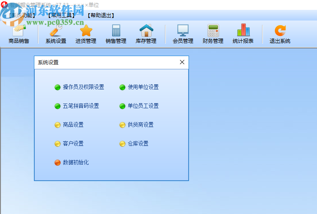Open 财务管理 calculator icon
The width and height of the screenshot is (317, 214).
tap(213, 30)
